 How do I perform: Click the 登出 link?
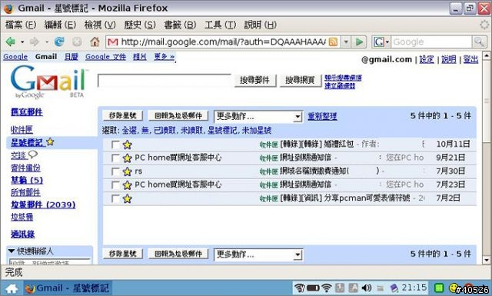pos(470,59)
